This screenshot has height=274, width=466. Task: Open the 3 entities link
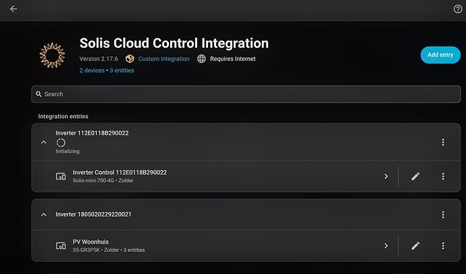[122, 70]
